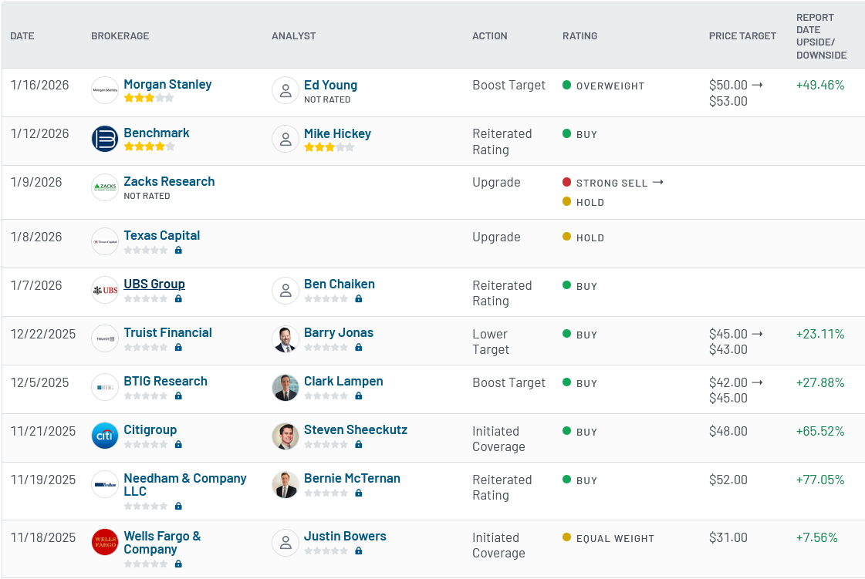The height and width of the screenshot is (579, 865).
Task: Open analyst Ed Young's profile link
Action: 330,85
